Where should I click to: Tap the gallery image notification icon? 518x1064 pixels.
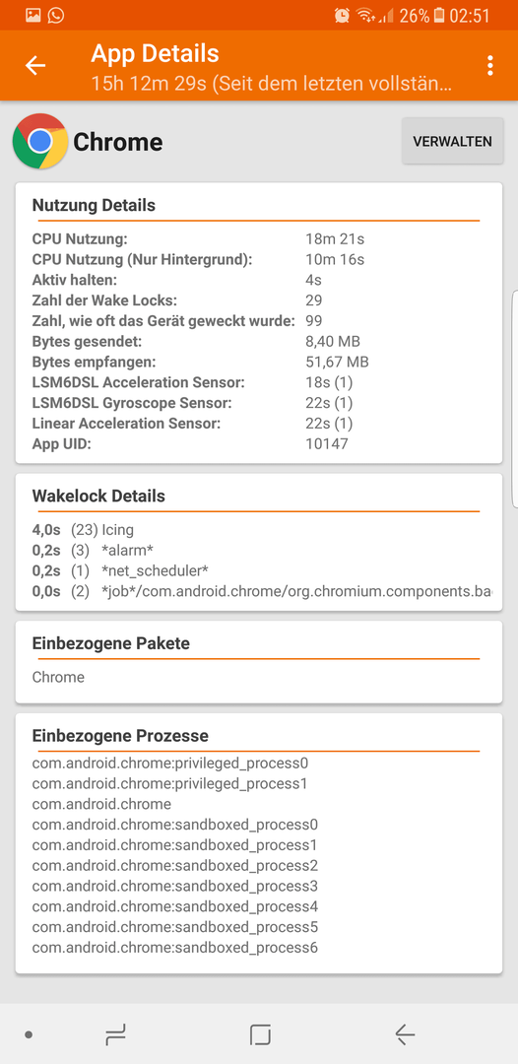point(33,15)
